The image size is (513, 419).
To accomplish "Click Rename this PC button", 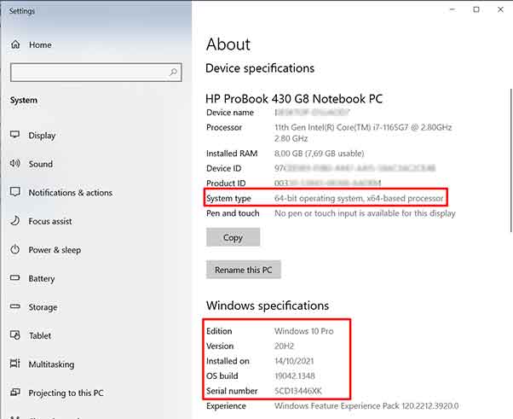I will (x=244, y=270).
